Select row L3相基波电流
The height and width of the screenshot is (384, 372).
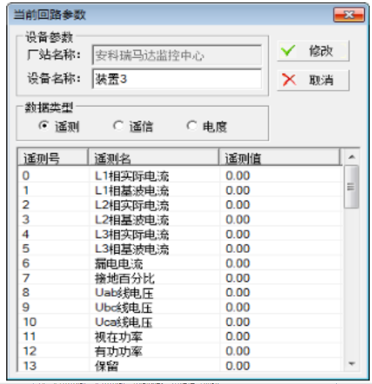pos(180,248)
